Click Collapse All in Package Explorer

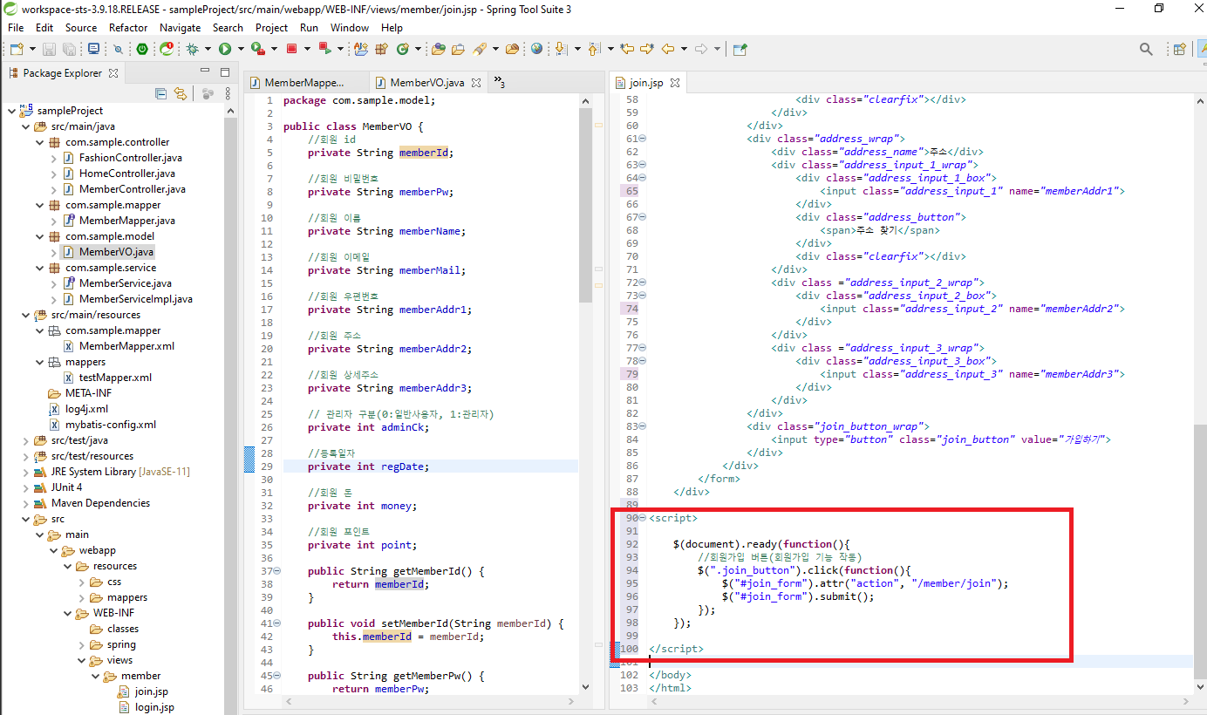coord(160,94)
